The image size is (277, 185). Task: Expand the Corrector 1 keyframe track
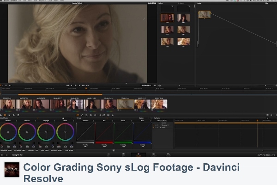pos(160,125)
